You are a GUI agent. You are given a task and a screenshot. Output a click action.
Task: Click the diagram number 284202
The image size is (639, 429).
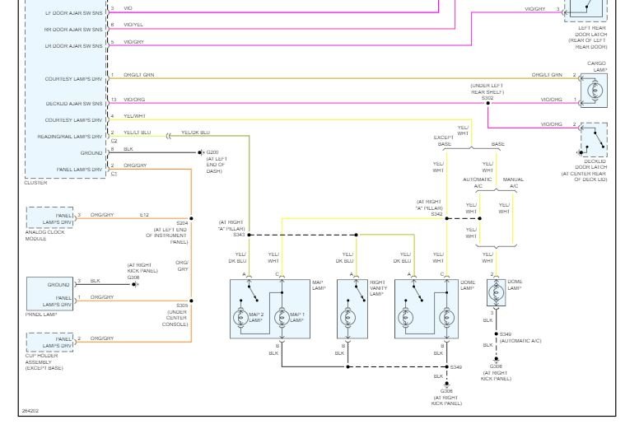(x=30, y=411)
